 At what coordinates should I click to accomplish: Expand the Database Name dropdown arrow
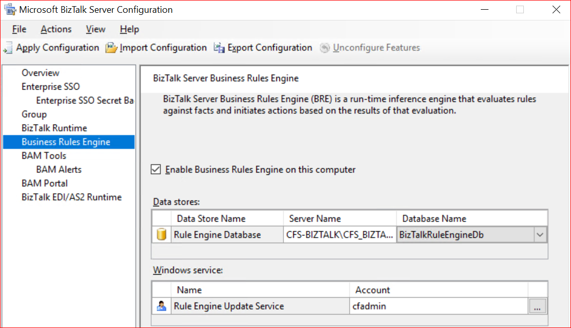tap(539, 235)
